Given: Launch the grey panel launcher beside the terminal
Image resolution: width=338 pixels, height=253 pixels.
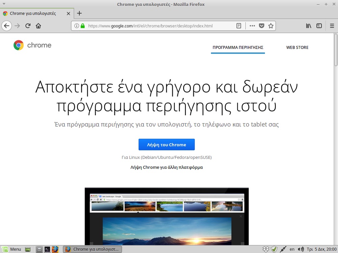Looking at the screenshot, I should [39, 249].
